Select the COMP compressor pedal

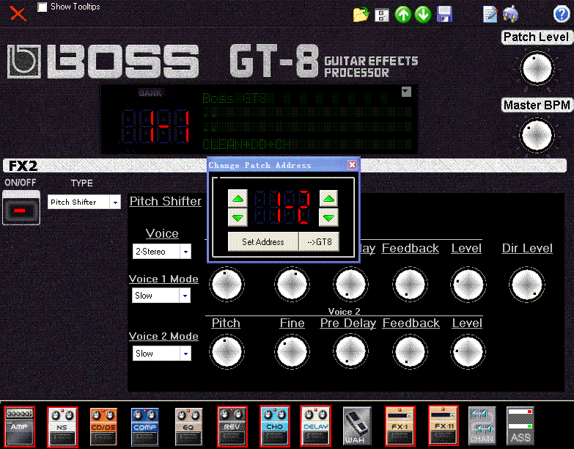(x=145, y=427)
